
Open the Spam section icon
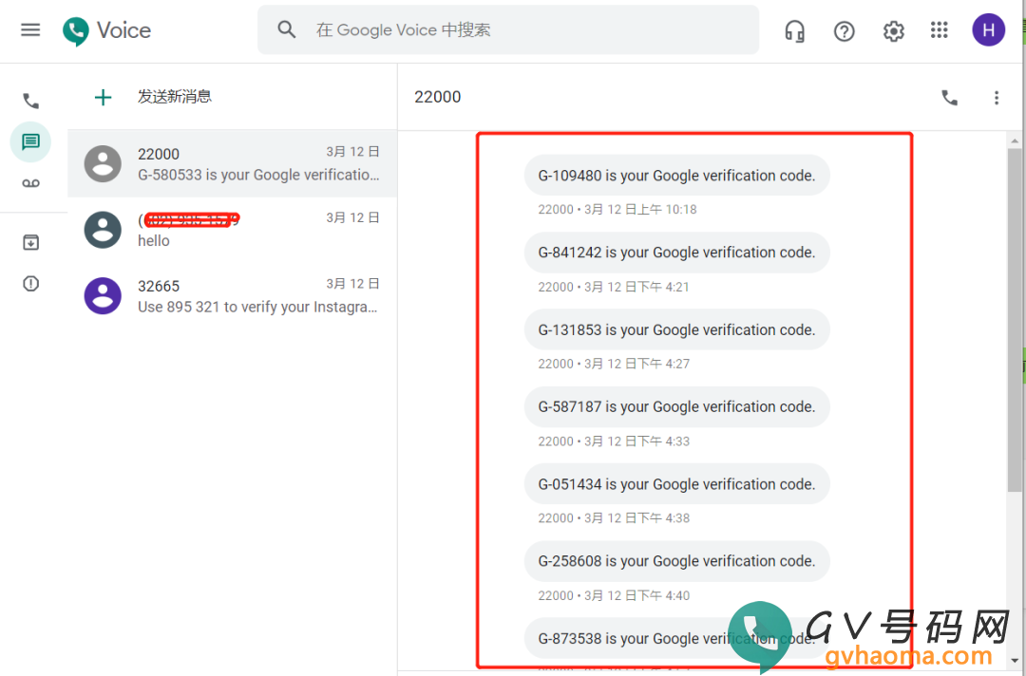(30, 284)
